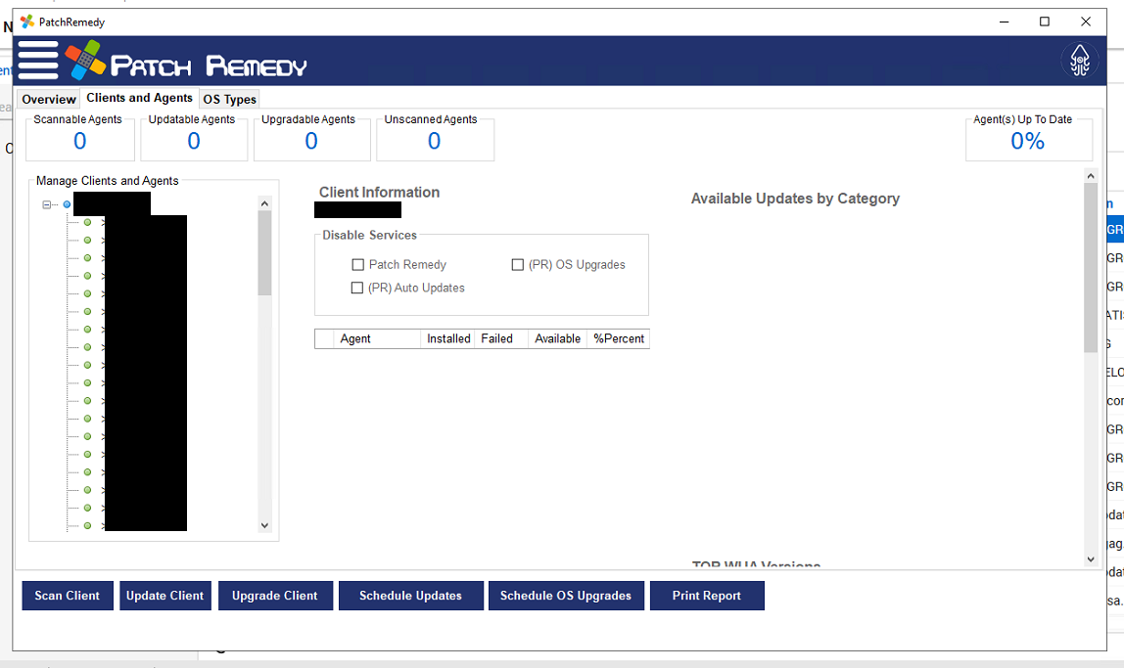Click the Upgrade Client button

(x=275, y=596)
